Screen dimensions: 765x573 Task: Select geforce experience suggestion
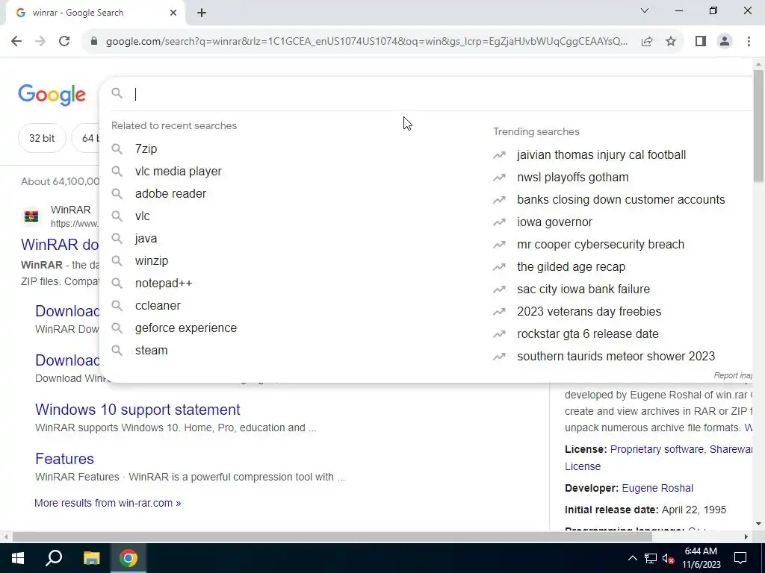tap(186, 328)
